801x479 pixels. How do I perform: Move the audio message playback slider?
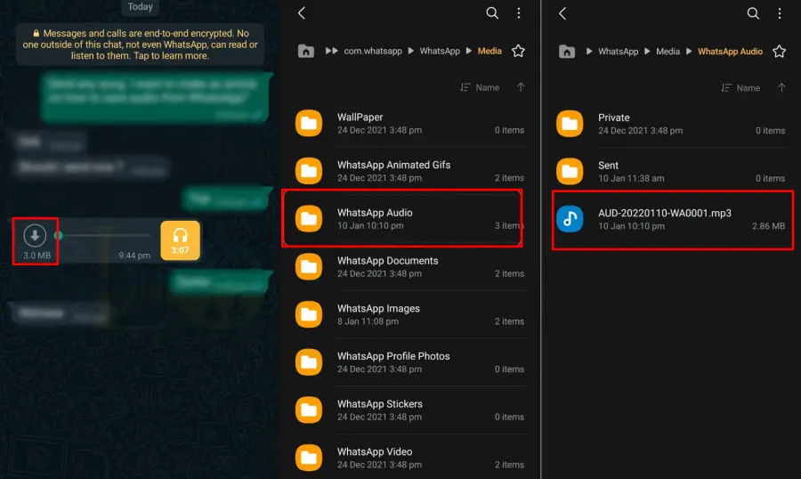[59, 236]
